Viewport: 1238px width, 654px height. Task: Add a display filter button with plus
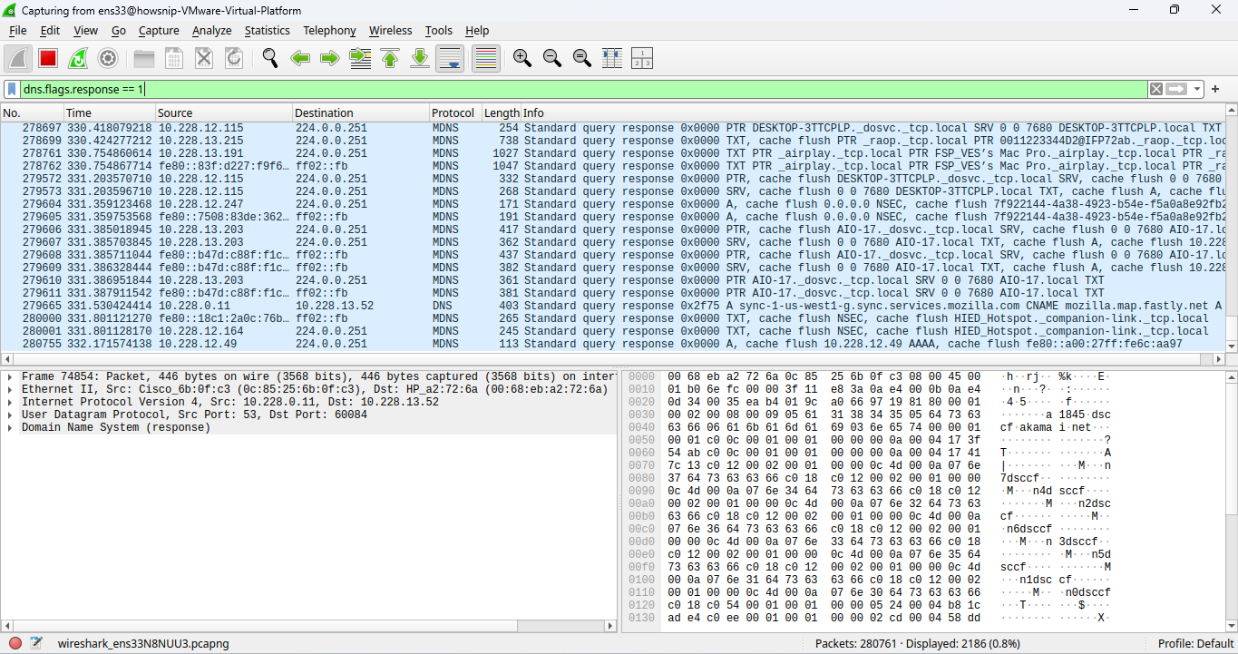pos(1215,89)
